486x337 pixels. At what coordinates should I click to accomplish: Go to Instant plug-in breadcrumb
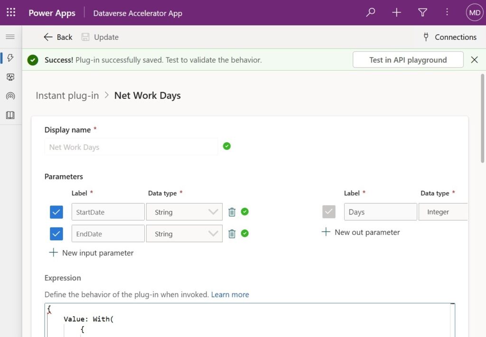coord(67,95)
